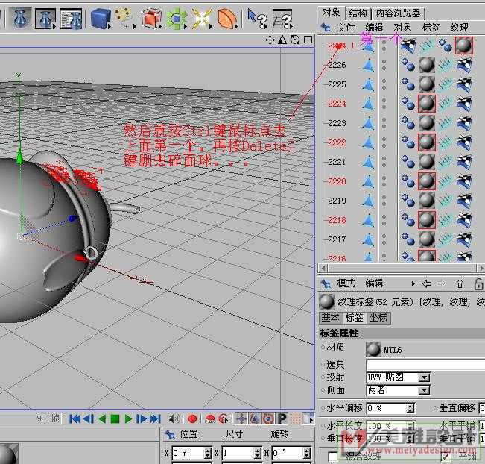This screenshot has height=464, width=485.
Task: Click the 水平偏移 spinner arrows
Action: tap(410, 408)
